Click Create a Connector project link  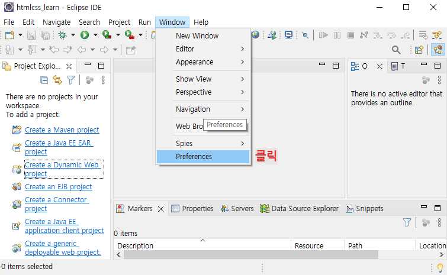57,204
